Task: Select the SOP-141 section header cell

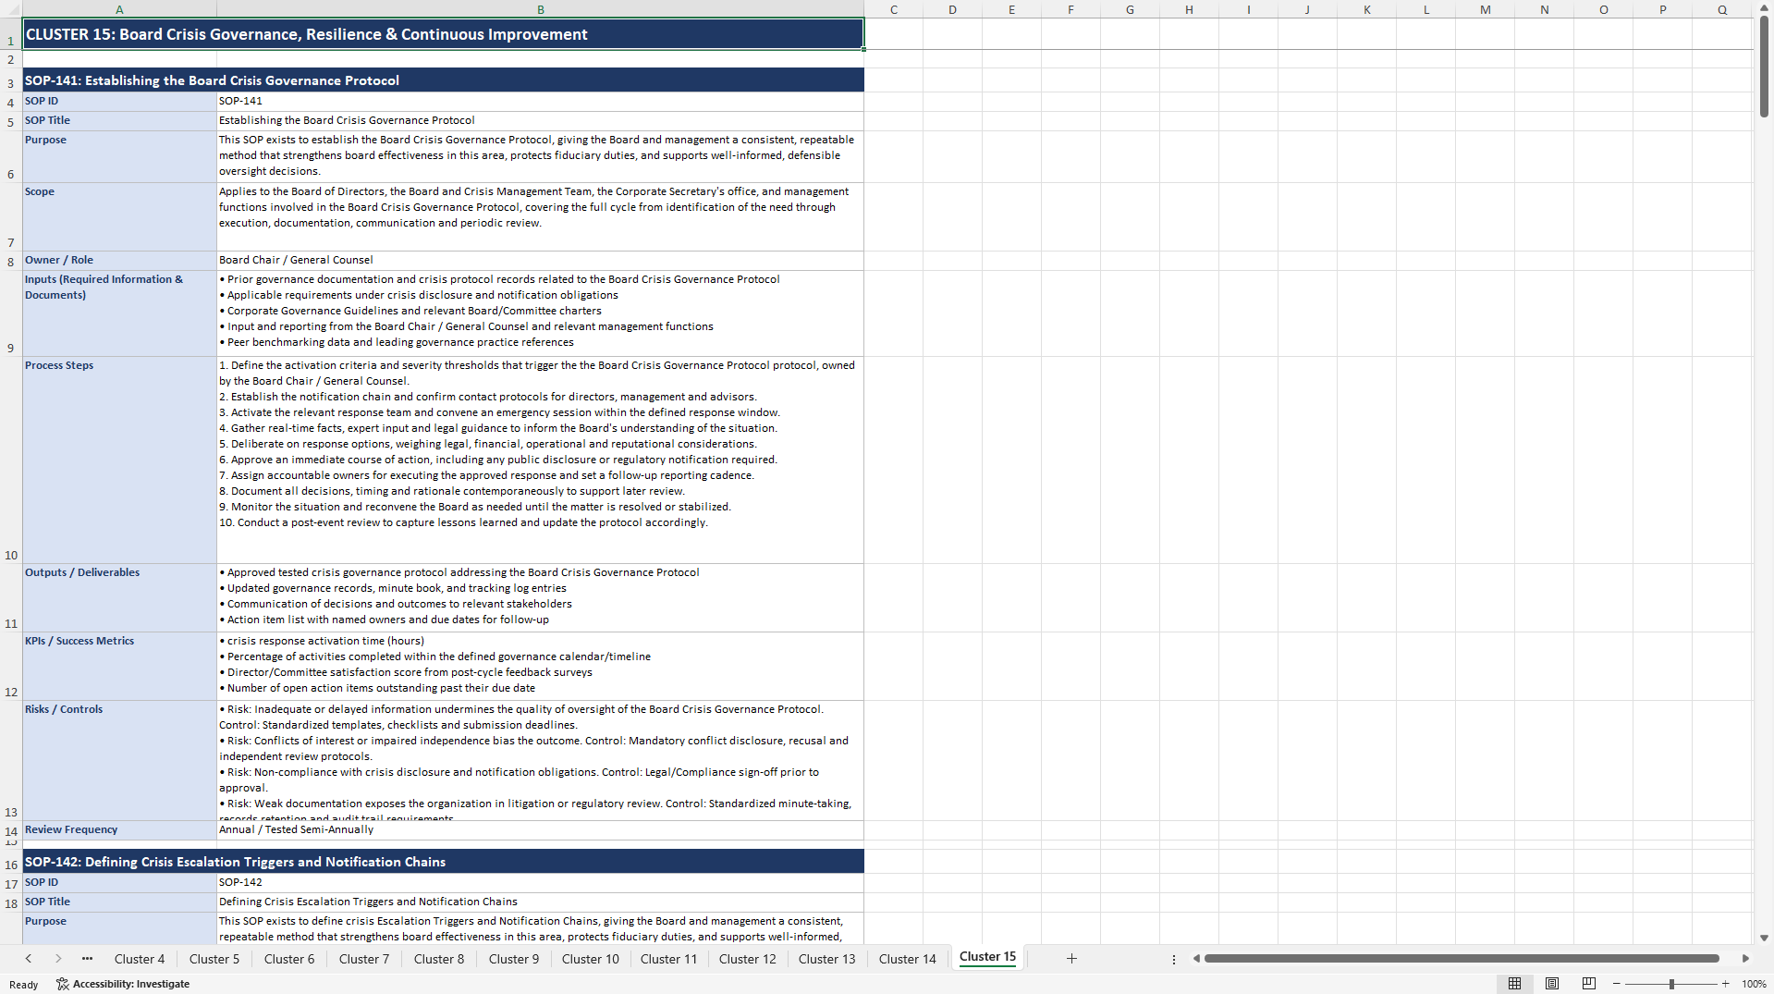Action: 443,80
